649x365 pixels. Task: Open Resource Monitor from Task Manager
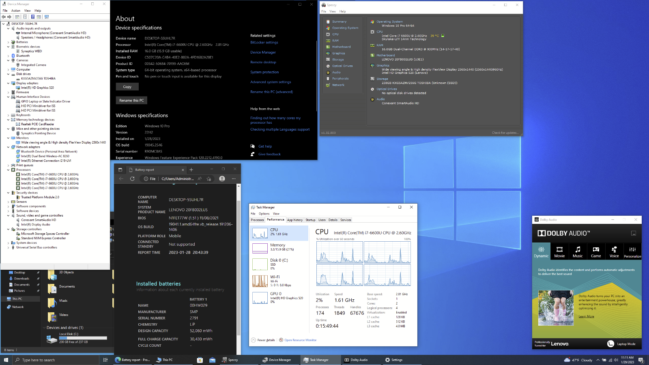(x=298, y=340)
